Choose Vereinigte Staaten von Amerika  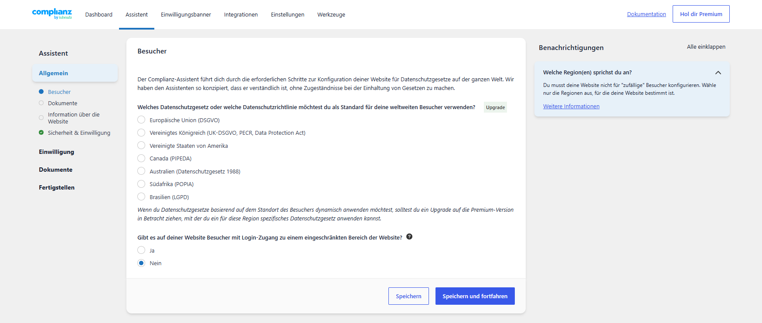(x=141, y=146)
